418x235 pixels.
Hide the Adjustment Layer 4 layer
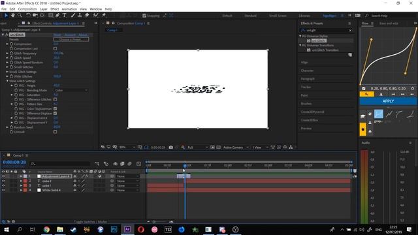click(3, 176)
